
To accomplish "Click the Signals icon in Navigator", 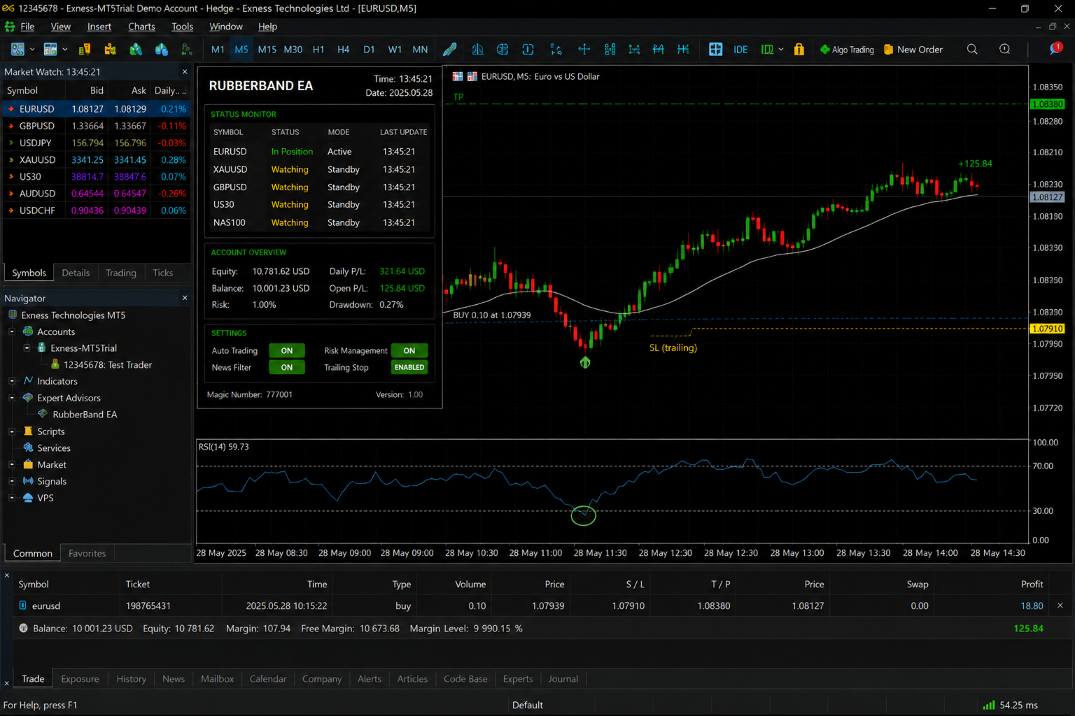I will click(x=28, y=481).
